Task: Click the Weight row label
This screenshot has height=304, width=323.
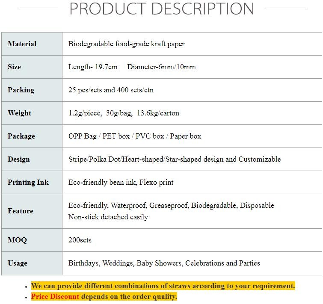Action: 19,113
